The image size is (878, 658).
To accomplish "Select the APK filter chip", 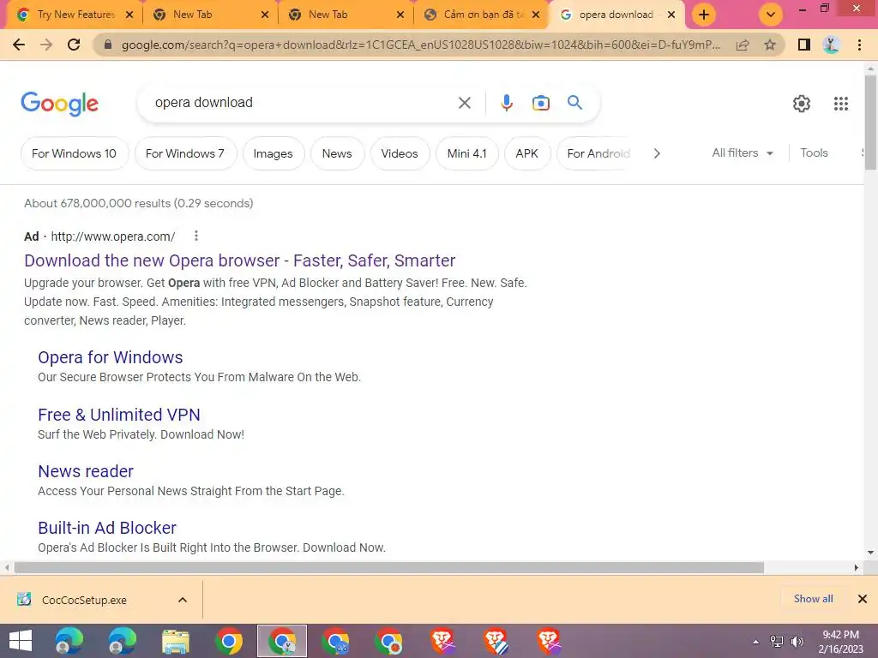I will click(x=527, y=153).
